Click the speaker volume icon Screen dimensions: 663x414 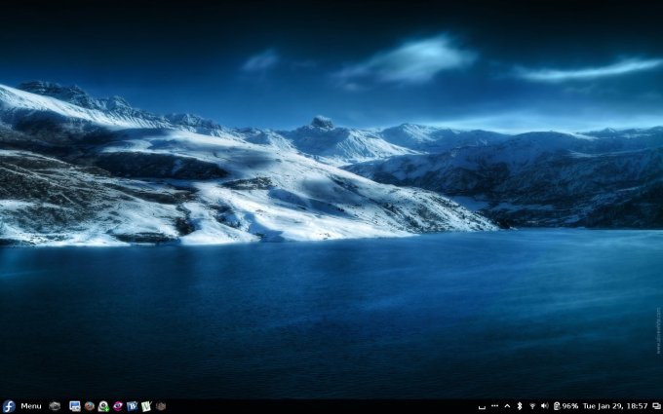pyautogui.click(x=545, y=406)
